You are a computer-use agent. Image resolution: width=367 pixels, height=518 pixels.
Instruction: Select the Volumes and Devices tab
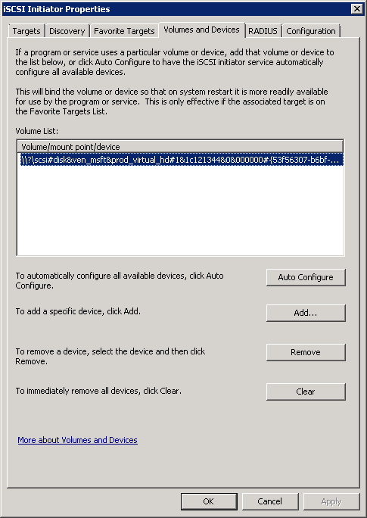[x=201, y=30]
